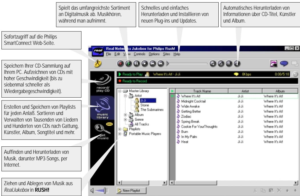Image resolution: width=300 pixels, height=196 pixels.
Task: Click the Delete X icon in bottom toolbar
Action: coord(279,191)
